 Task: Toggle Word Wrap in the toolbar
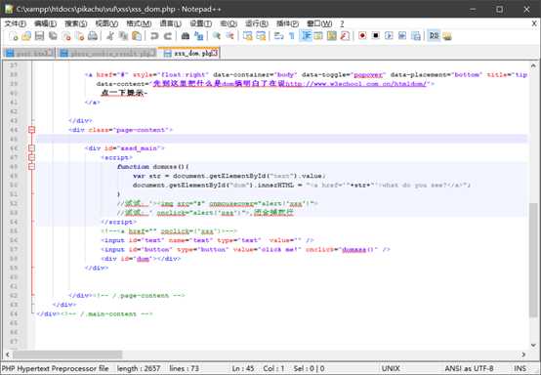coord(278,36)
